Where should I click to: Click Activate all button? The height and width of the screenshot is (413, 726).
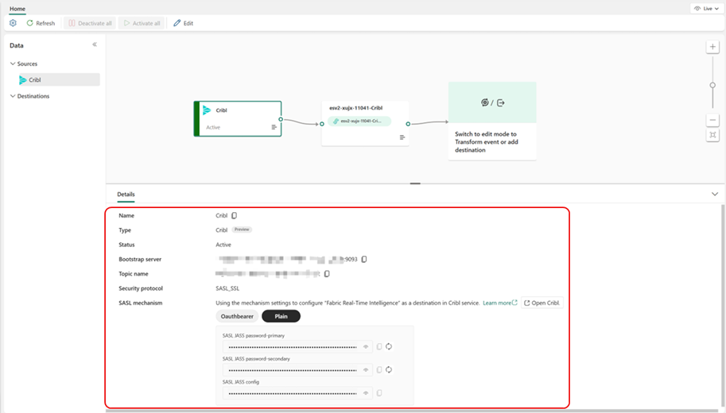(x=142, y=23)
